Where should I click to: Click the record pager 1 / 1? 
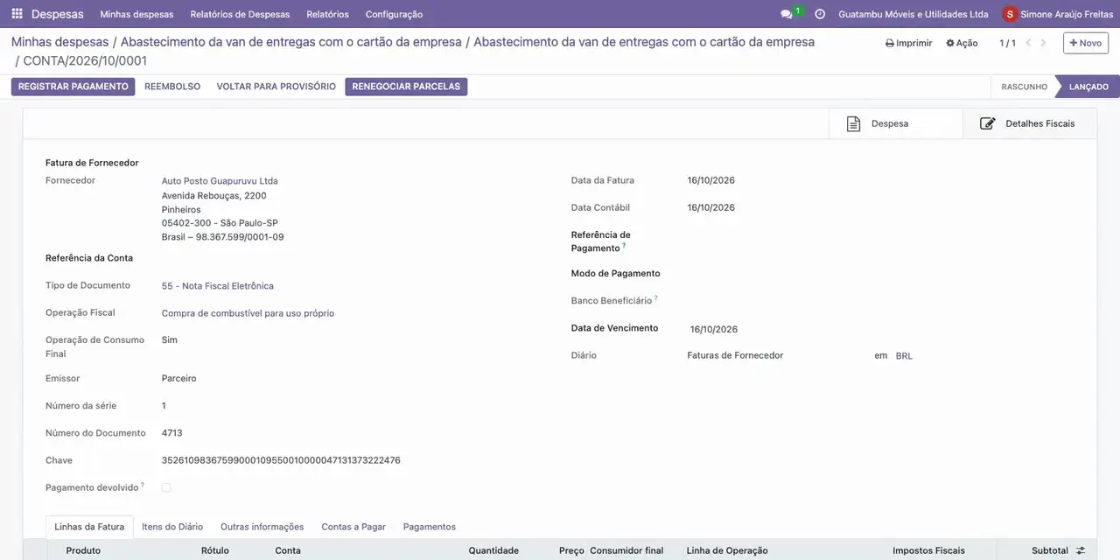tap(1007, 43)
